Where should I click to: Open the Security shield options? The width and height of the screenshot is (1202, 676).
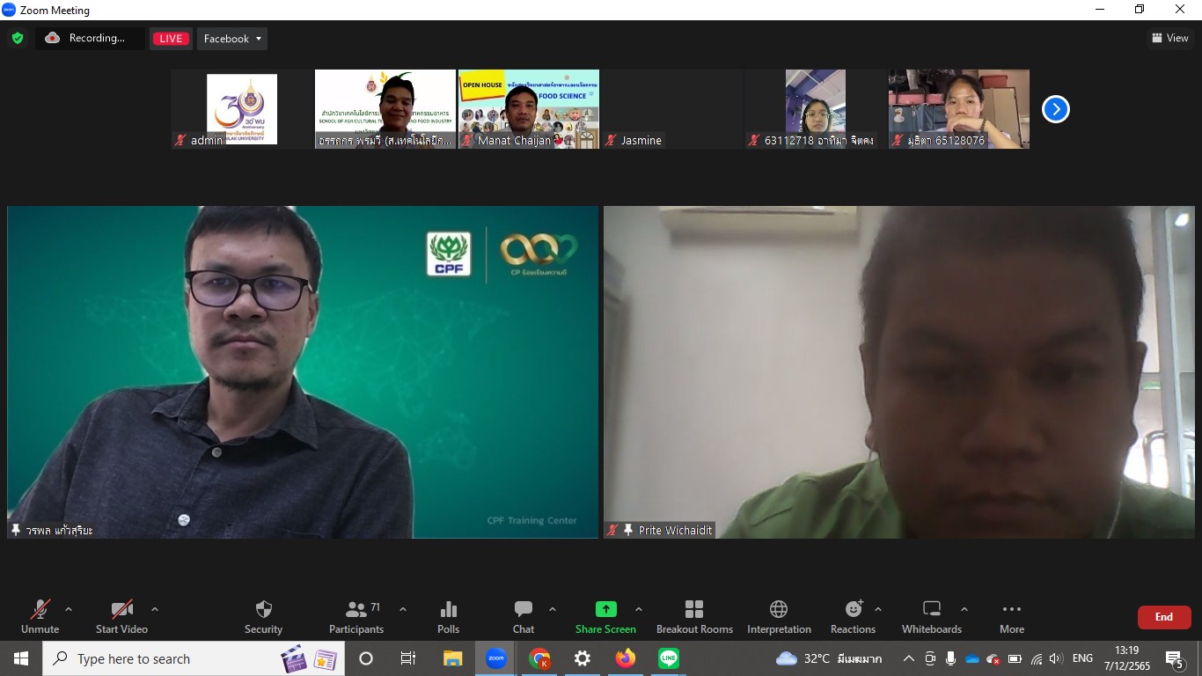point(263,616)
